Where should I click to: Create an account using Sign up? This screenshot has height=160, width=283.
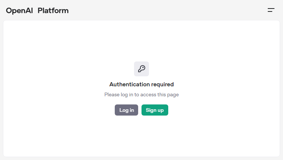[155, 110]
